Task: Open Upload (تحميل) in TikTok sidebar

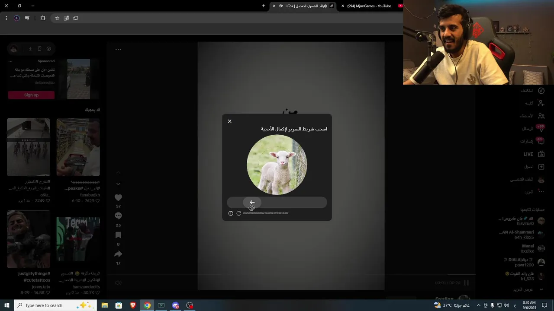Action: [x=534, y=167]
